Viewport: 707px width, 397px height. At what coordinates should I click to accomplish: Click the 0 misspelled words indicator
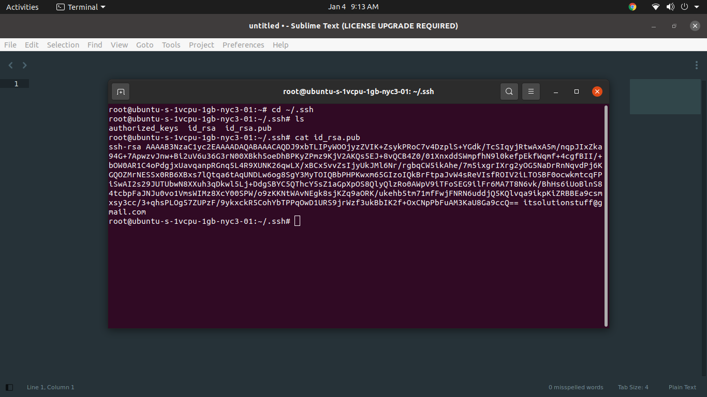[576, 387]
